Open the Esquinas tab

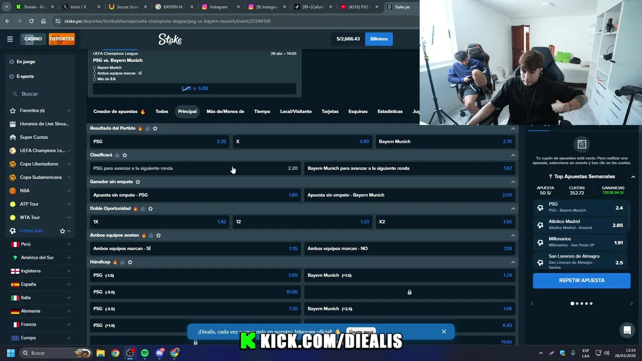click(358, 111)
